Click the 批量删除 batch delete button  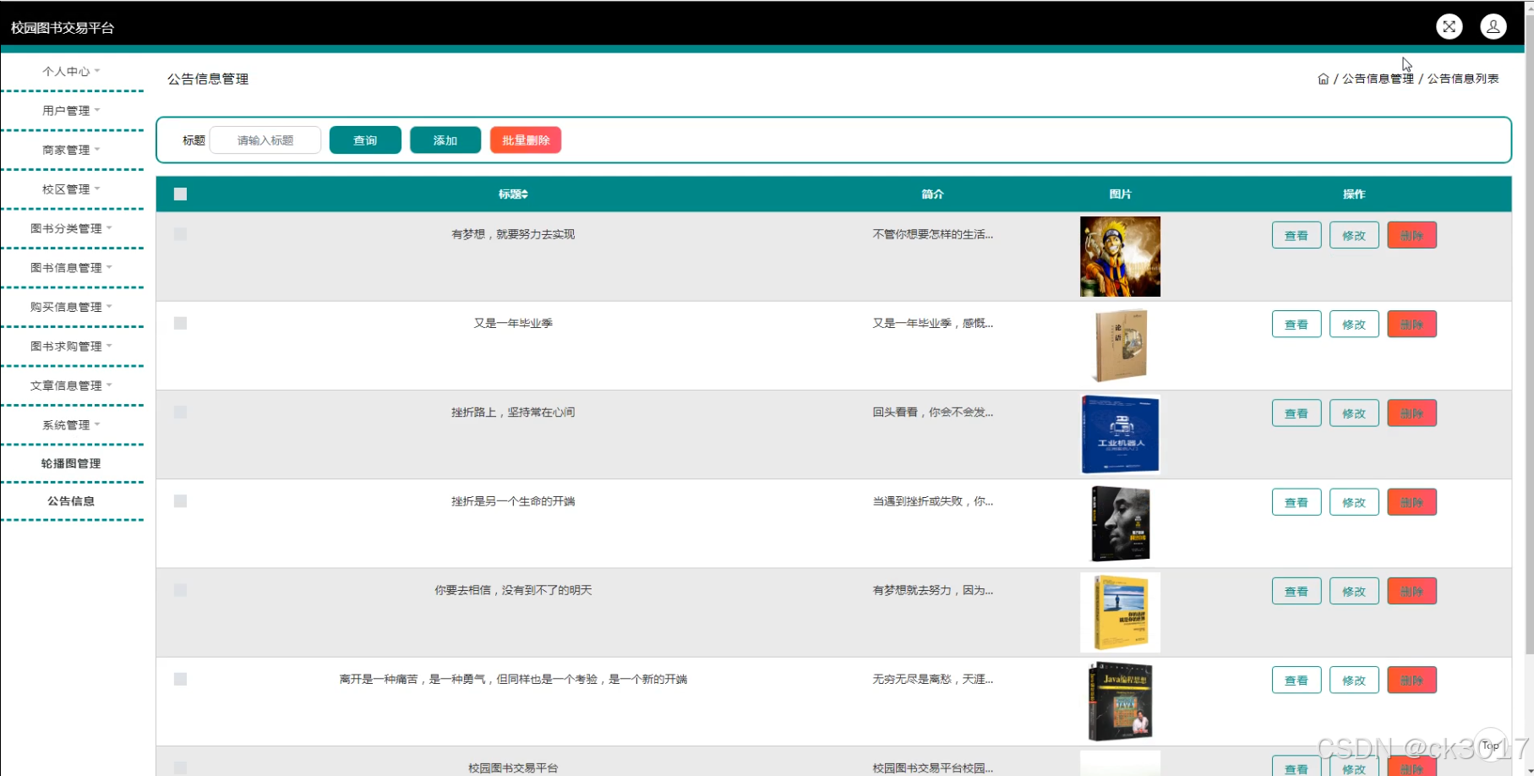[x=525, y=139]
